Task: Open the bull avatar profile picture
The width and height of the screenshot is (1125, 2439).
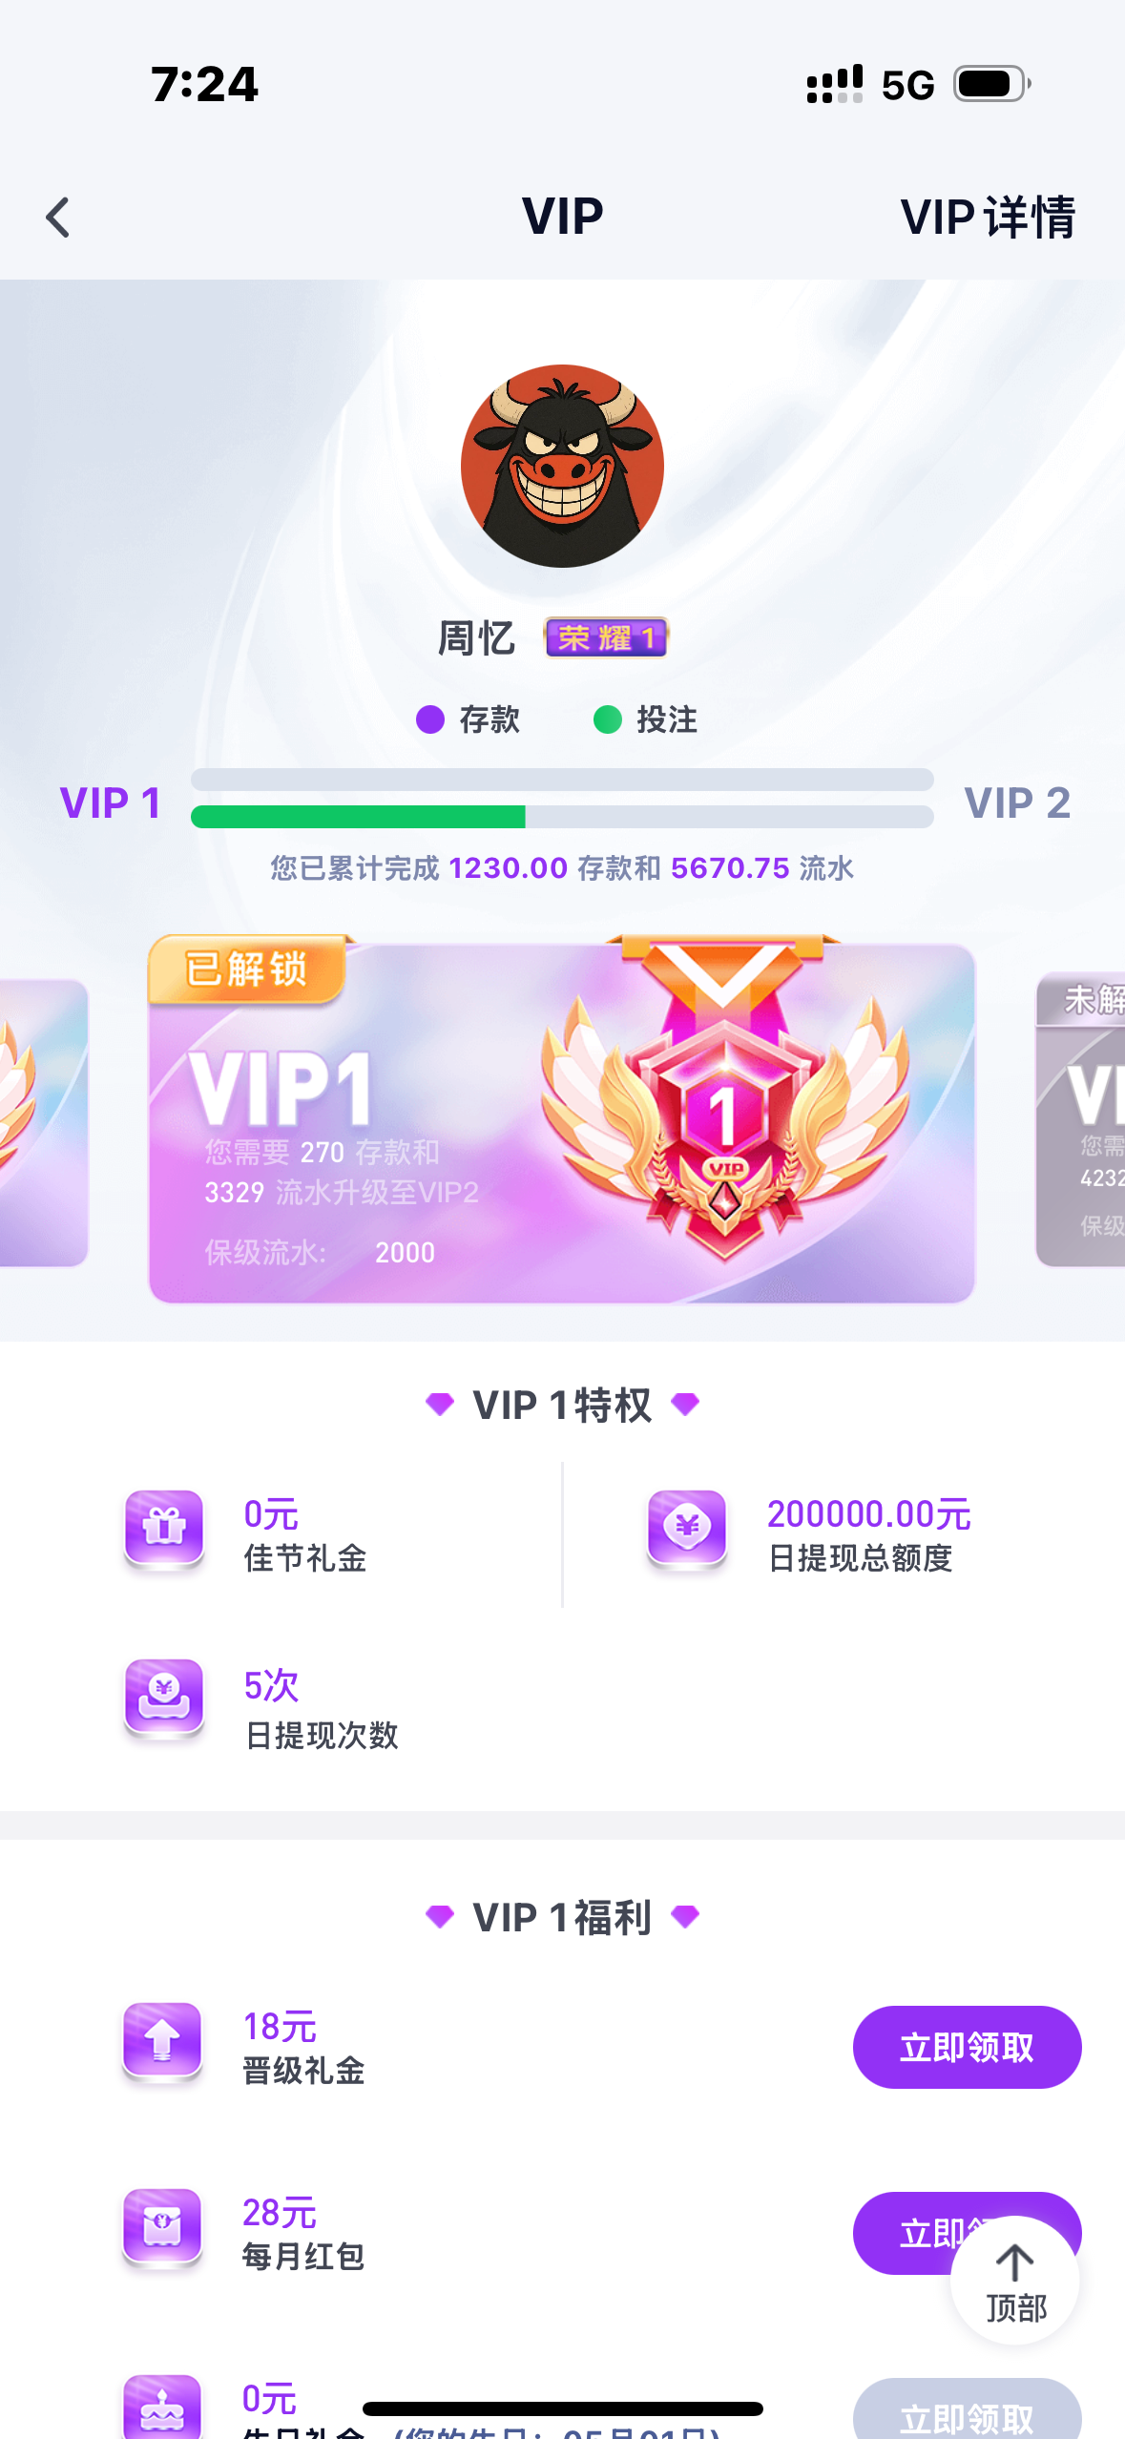Action: click(x=562, y=466)
